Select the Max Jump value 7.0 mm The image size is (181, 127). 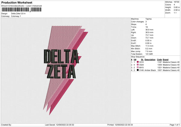pos(149,51)
